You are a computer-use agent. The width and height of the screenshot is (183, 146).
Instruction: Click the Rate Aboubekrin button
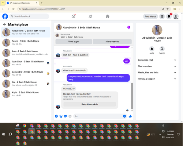90,104
